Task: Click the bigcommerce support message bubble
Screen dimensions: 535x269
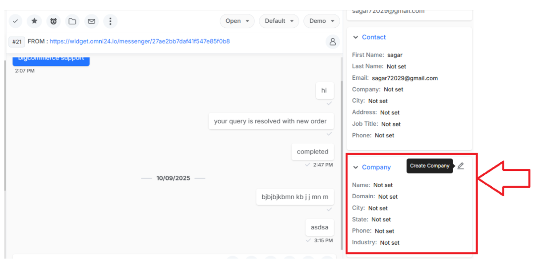Action: tap(51, 59)
